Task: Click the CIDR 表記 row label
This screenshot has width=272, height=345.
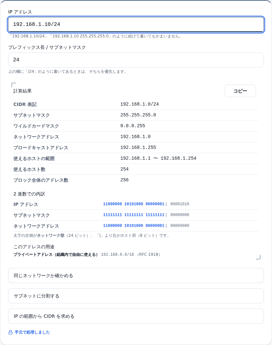Action: click(x=25, y=104)
